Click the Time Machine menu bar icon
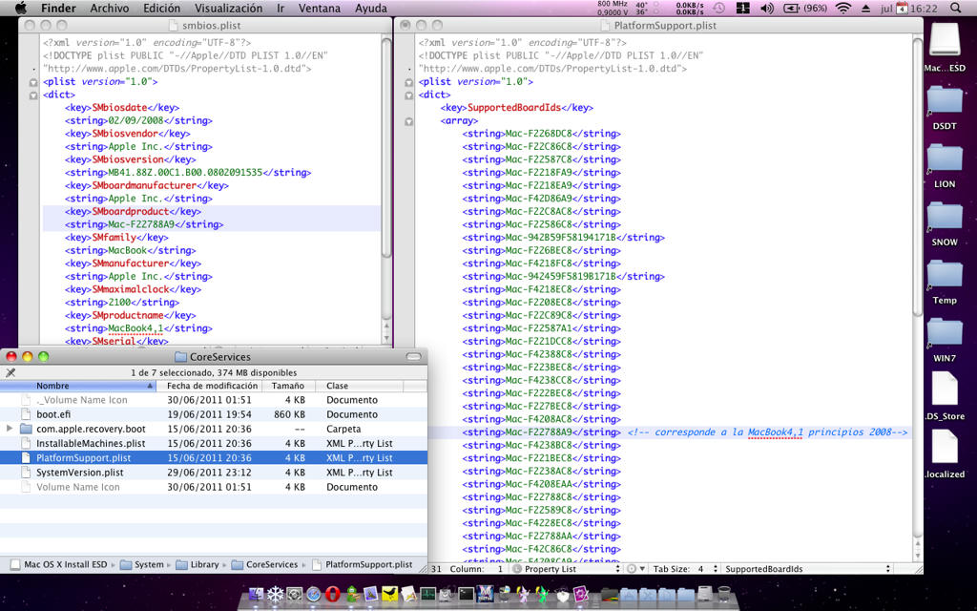Screen dimensions: 977x611 pos(719,8)
